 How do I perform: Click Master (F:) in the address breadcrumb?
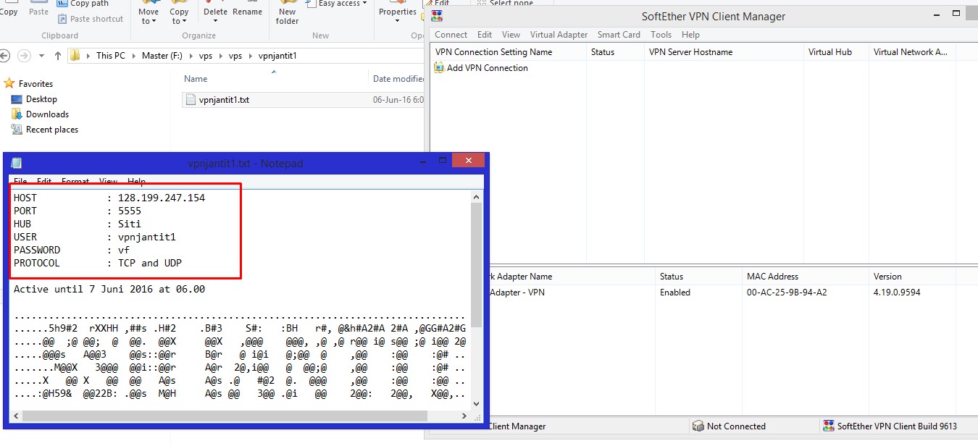(162, 56)
